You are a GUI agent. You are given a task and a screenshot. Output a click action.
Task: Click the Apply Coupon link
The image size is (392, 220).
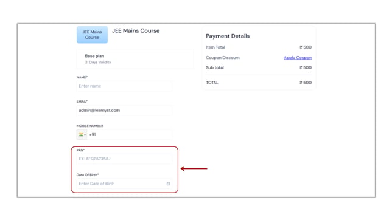point(298,58)
